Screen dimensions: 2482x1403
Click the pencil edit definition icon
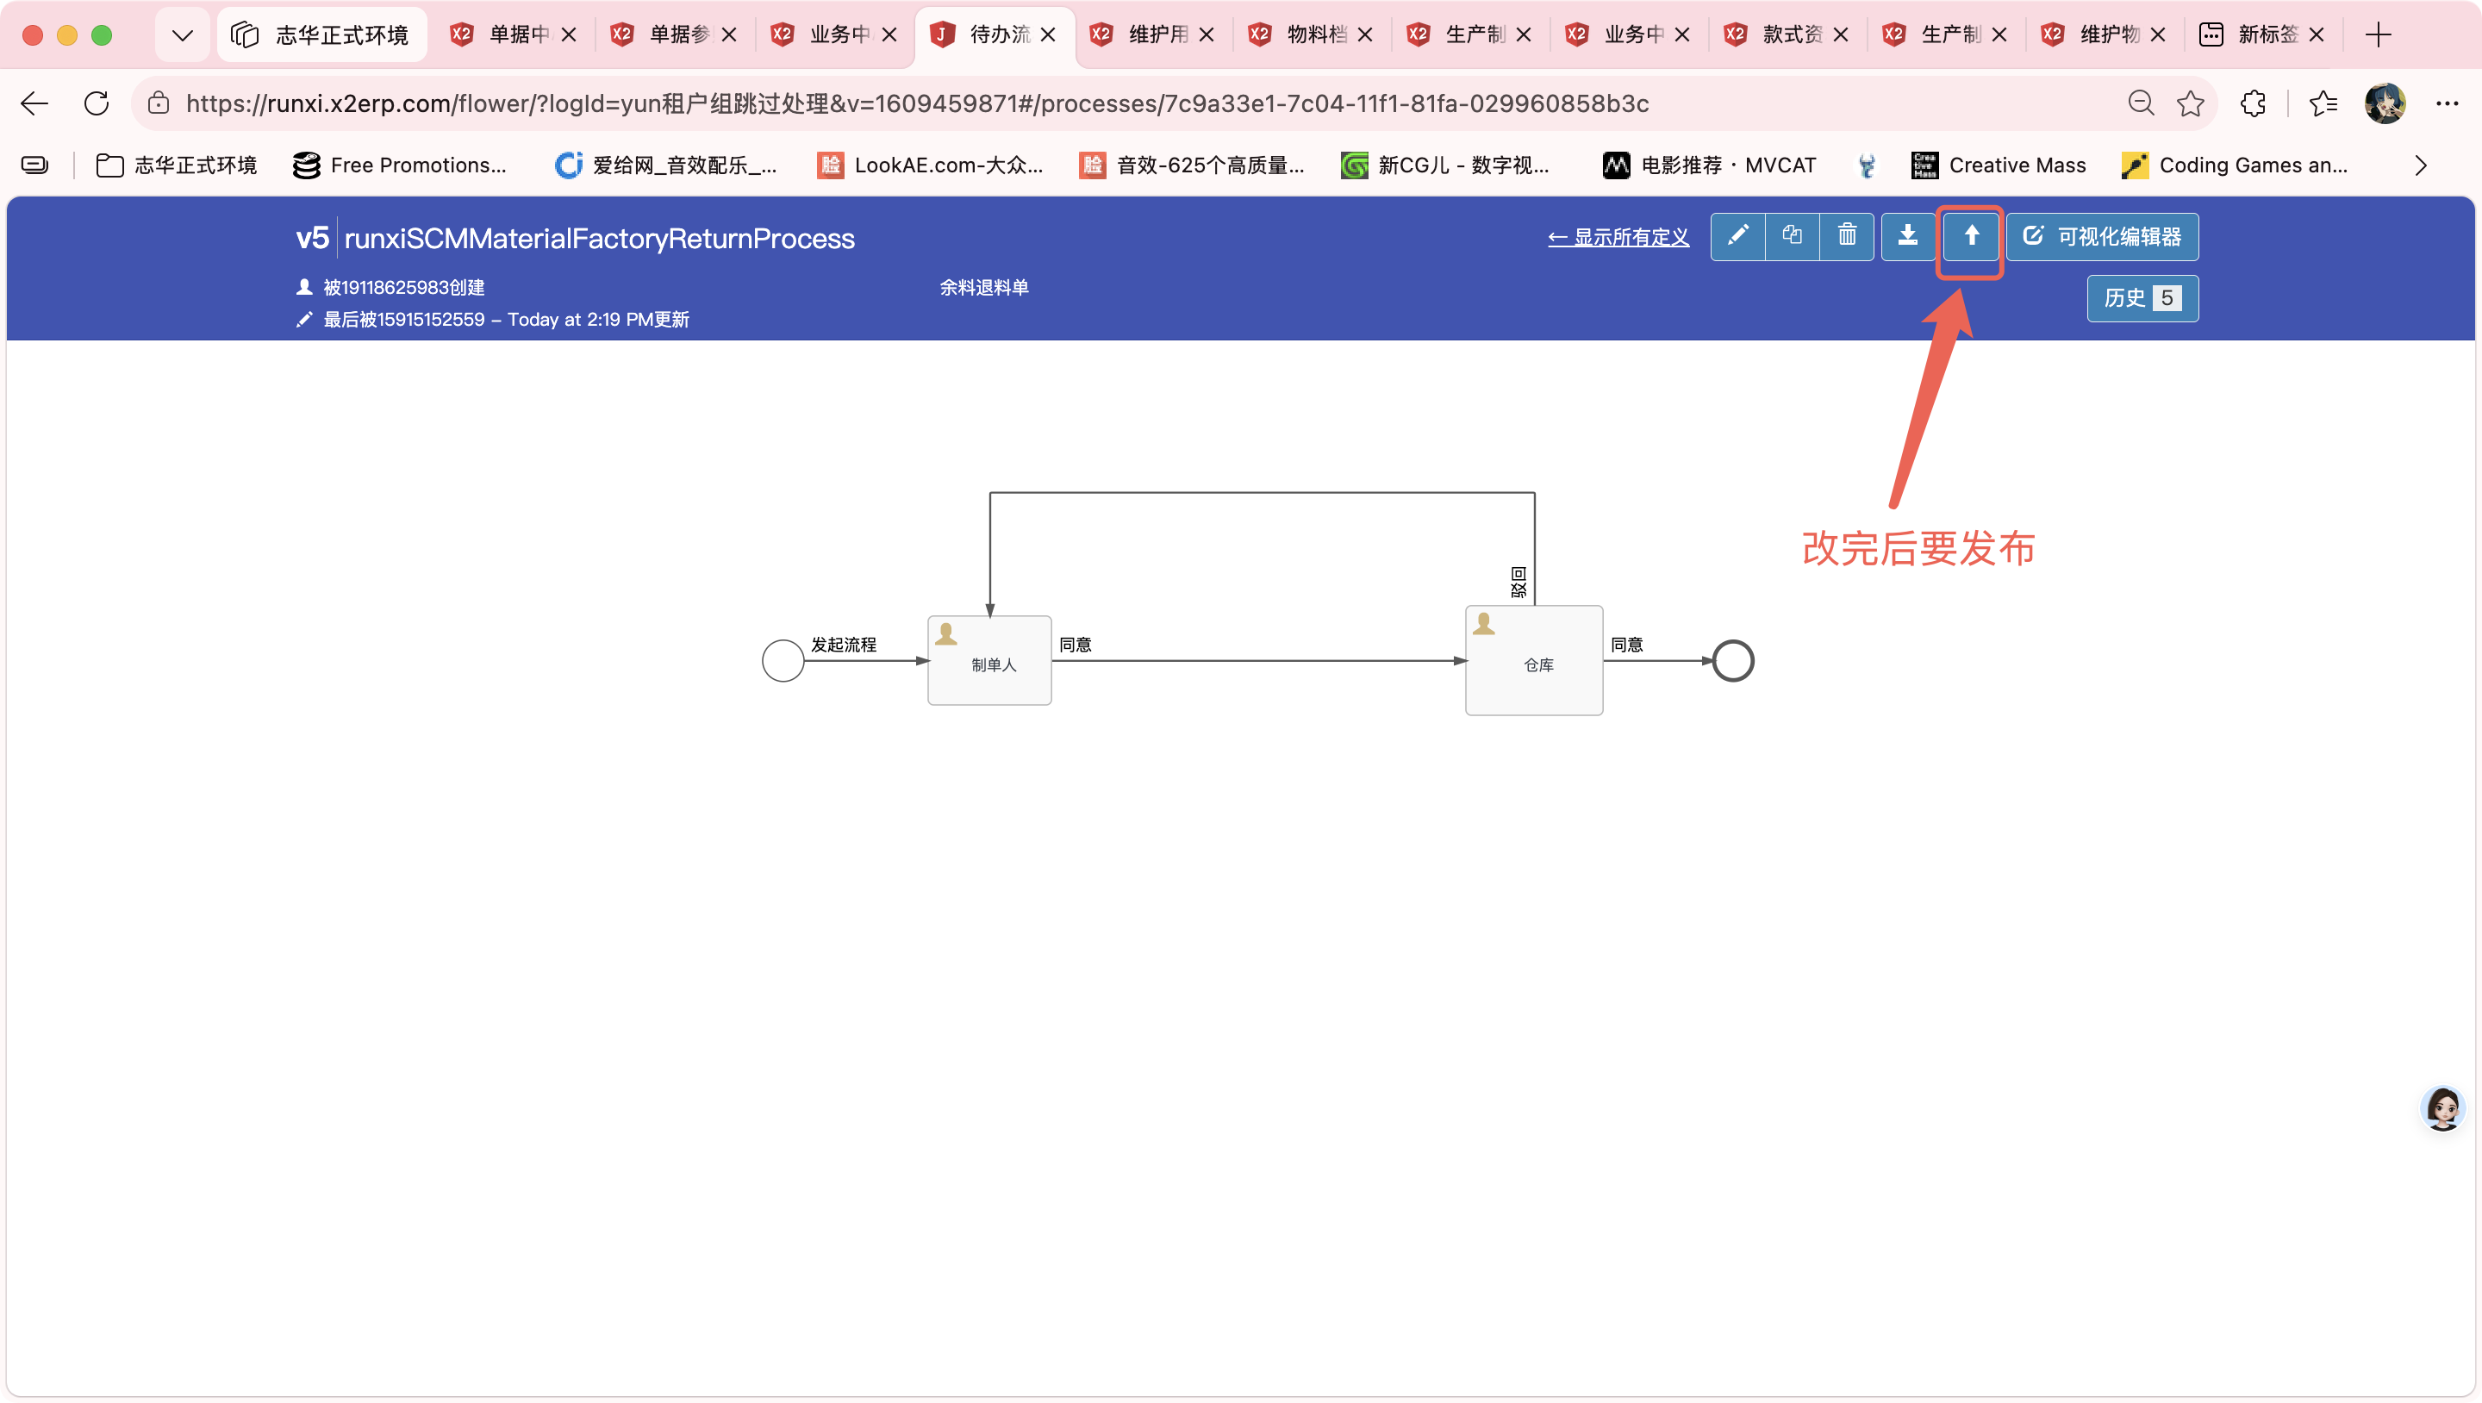point(1737,236)
